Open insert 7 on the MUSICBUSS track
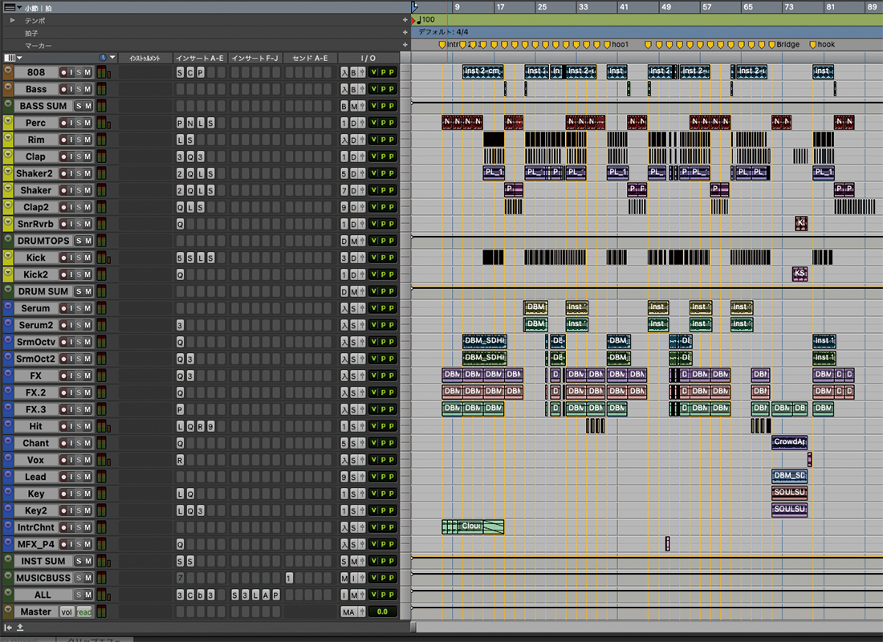 click(x=180, y=578)
